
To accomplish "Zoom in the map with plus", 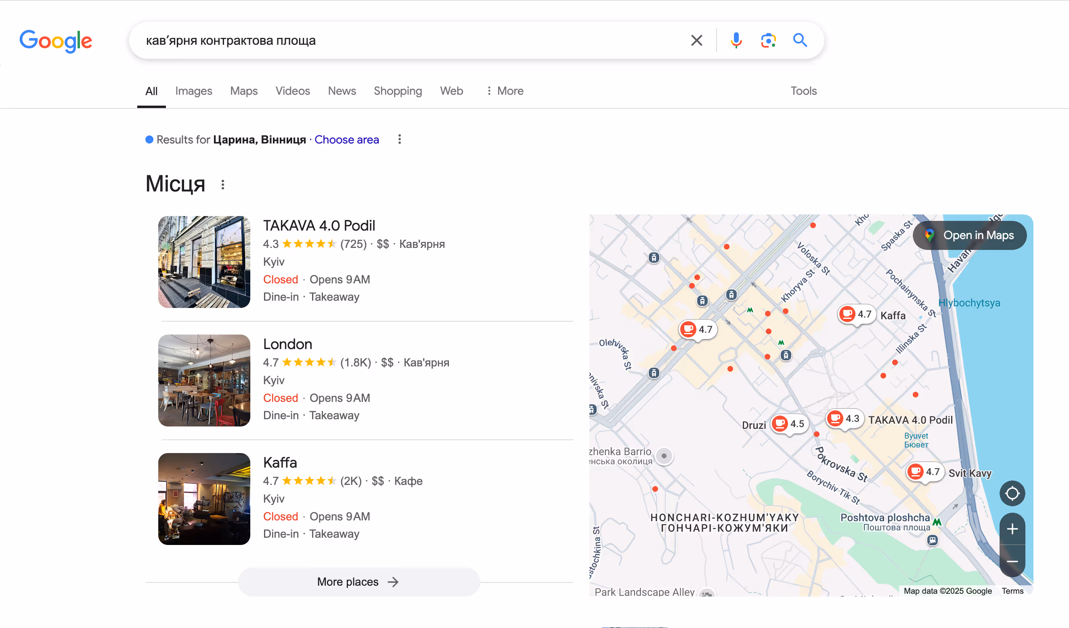I will 1012,529.
